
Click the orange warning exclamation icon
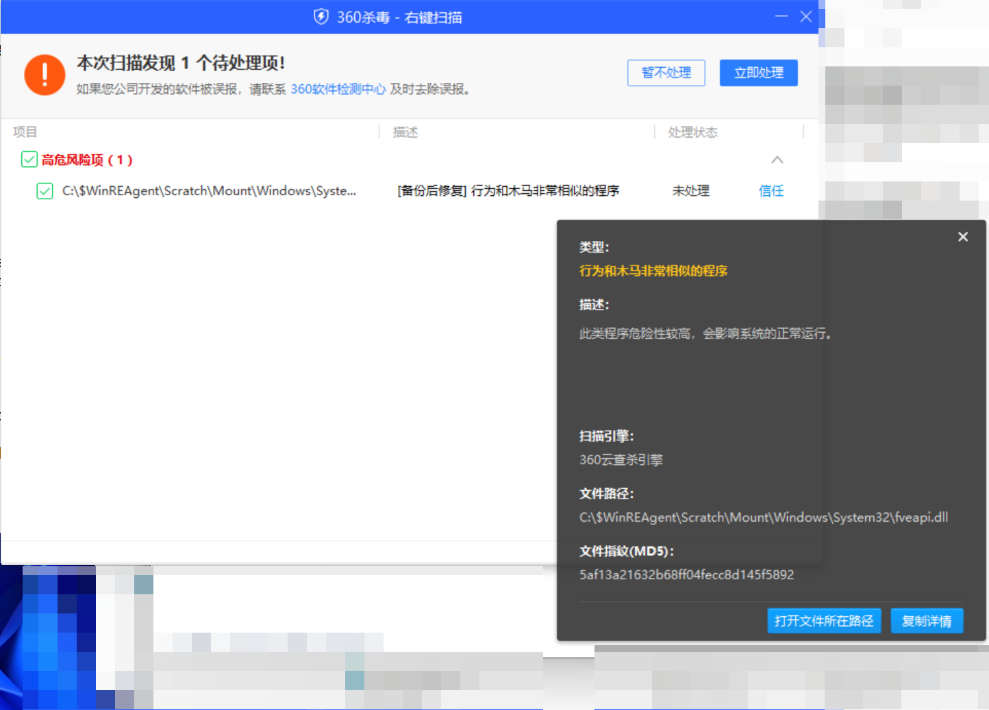[x=45, y=74]
